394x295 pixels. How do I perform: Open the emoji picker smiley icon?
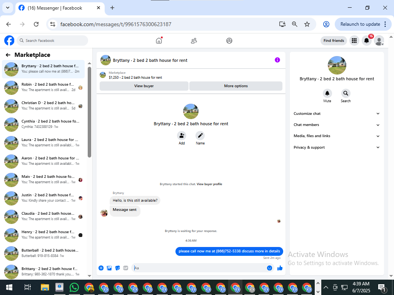pos(269,268)
